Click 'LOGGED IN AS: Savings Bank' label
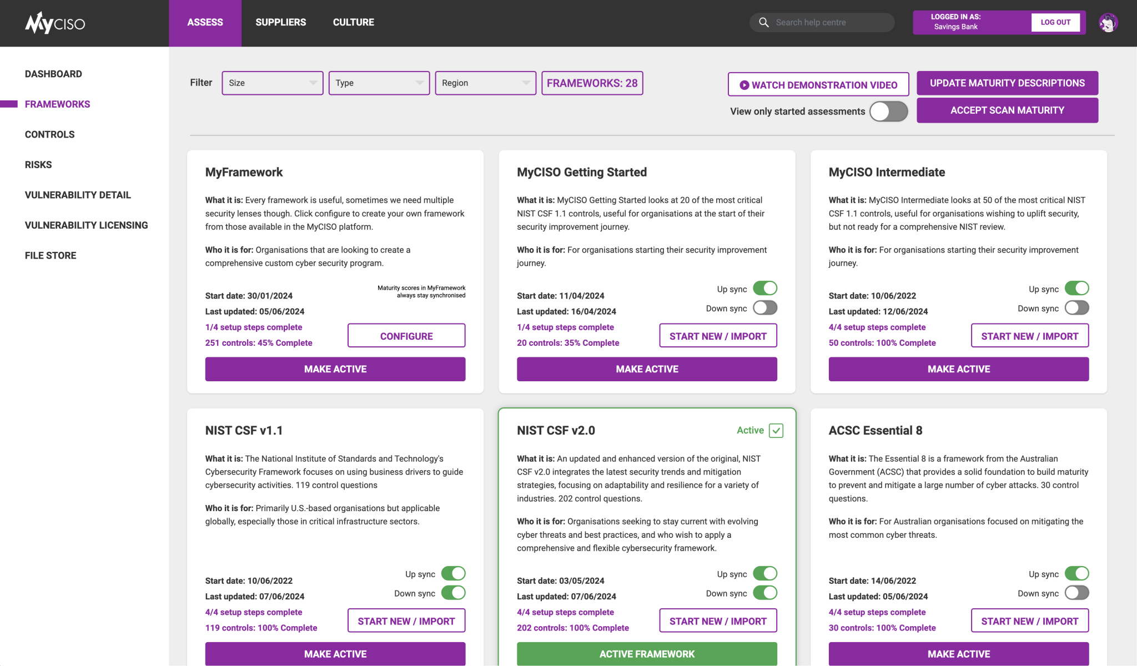 [955, 22]
